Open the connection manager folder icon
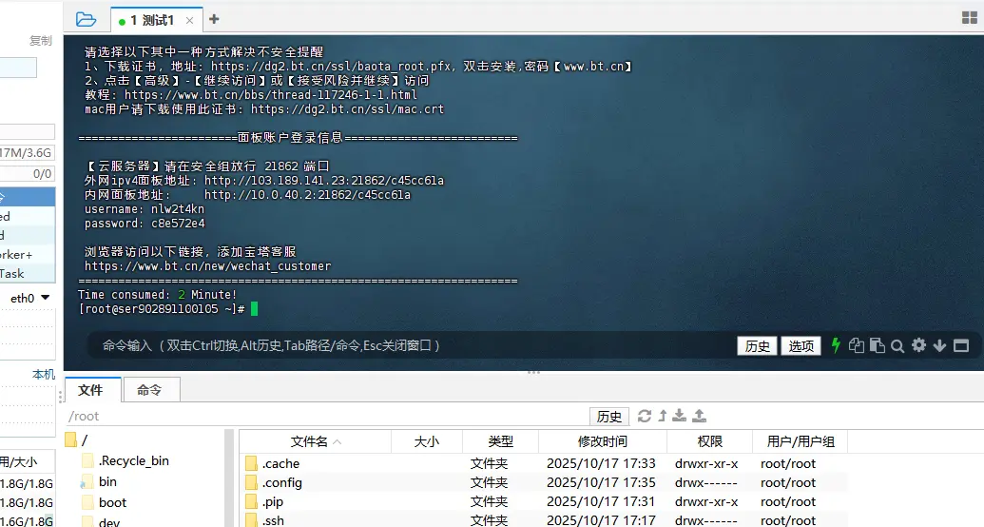Viewport: 984px width, 527px height. (86, 19)
